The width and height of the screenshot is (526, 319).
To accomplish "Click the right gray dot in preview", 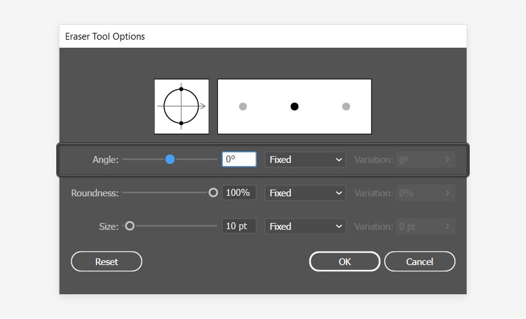I will pos(346,107).
